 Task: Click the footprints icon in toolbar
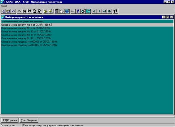tap(116, 11)
